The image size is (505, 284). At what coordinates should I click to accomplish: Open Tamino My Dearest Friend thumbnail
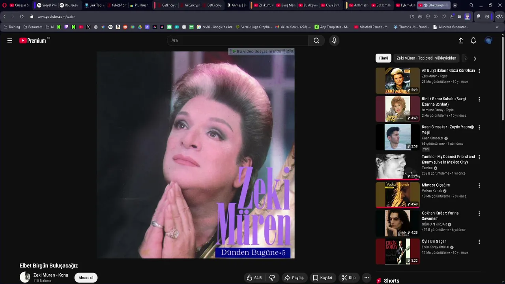click(398, 167)
